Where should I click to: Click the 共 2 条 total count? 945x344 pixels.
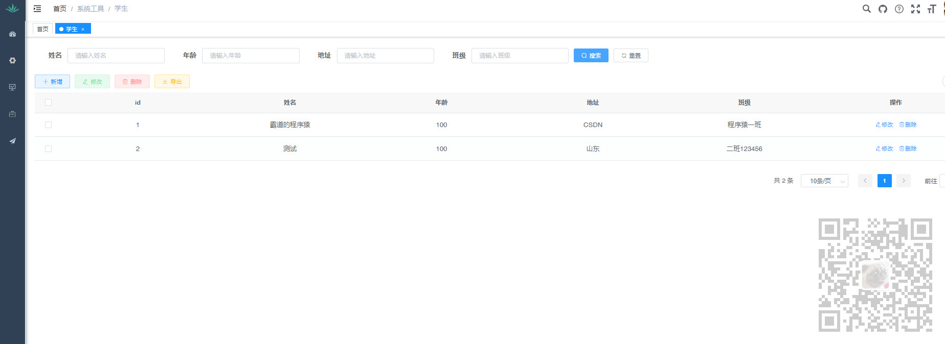tap(783, 181)
